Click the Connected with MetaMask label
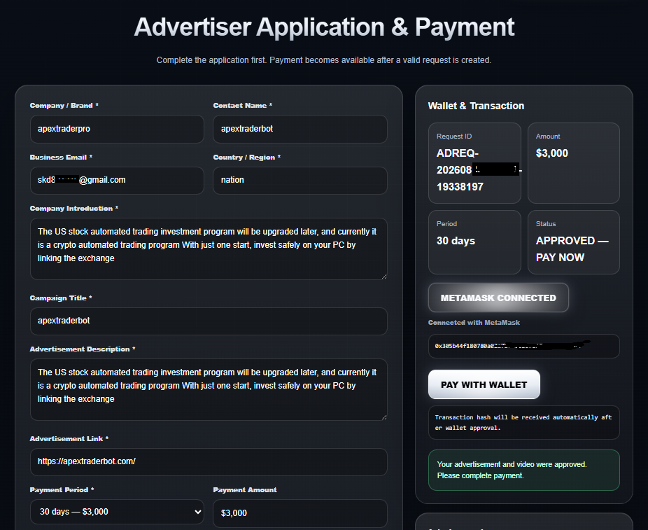This screenshot has width=648, height=530. click(474, 323)
